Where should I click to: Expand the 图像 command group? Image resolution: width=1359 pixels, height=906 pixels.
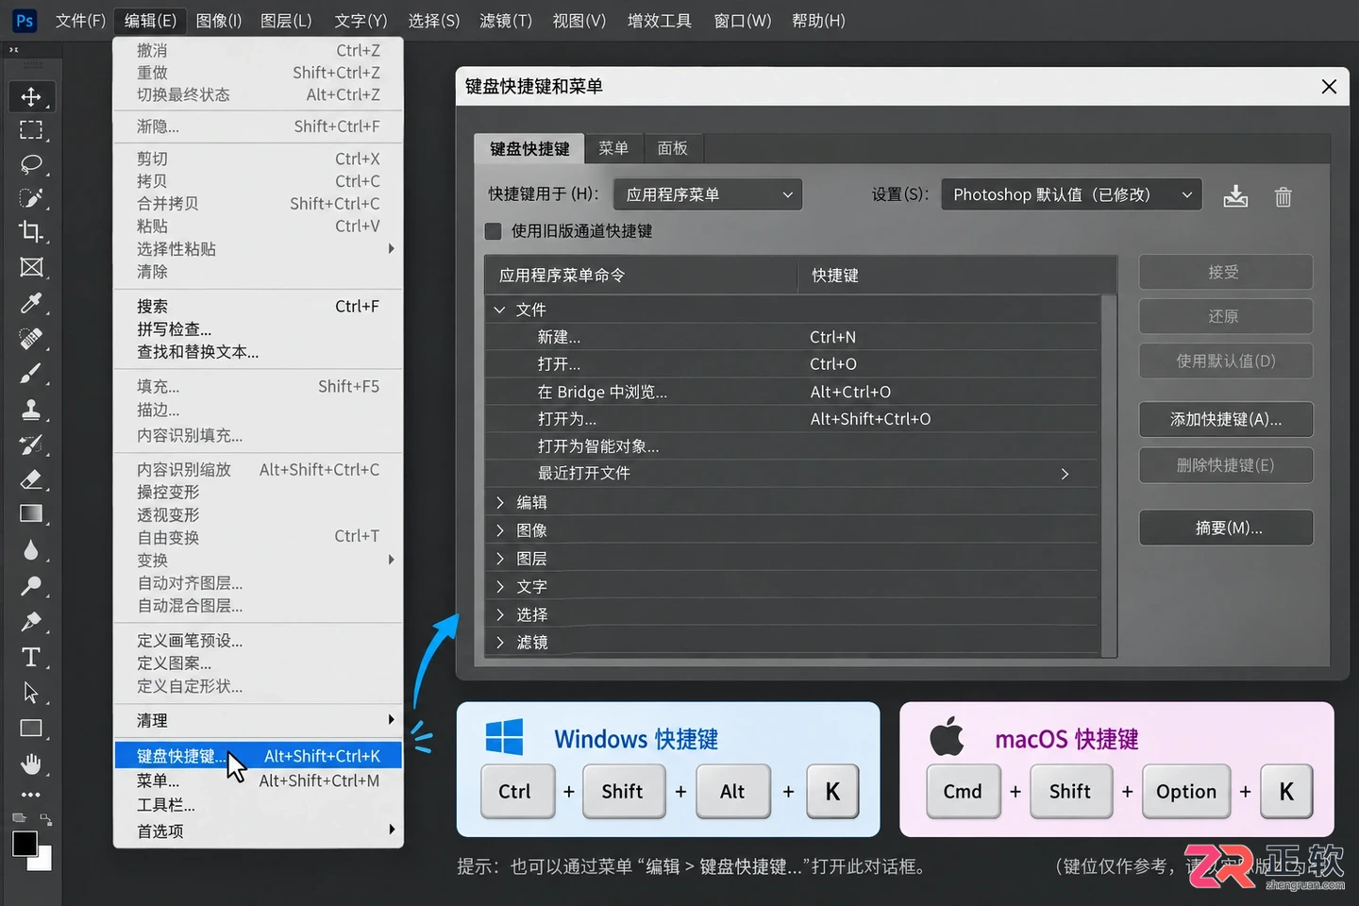pyautogui.click(x=500, y=530)
